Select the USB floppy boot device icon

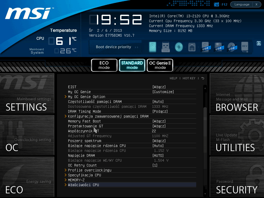pyautogui.click(x=219, y=47)
